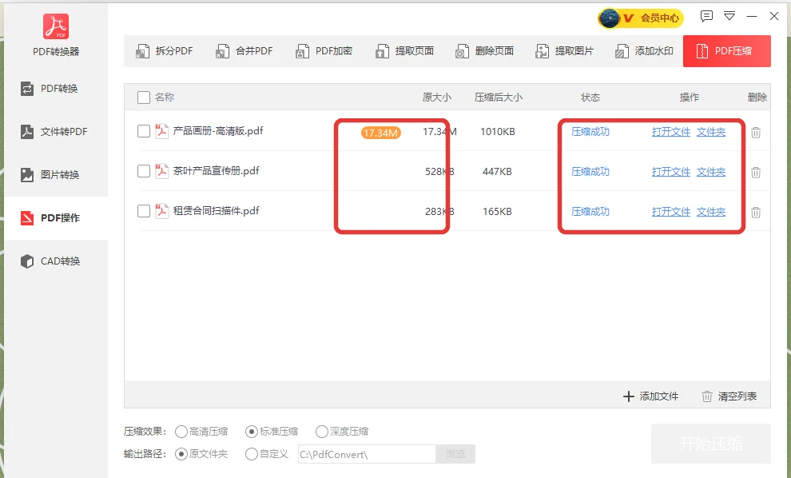791x478 pixels.
Task: Open the 拆分PDF tool
Action: coord(165,51)
